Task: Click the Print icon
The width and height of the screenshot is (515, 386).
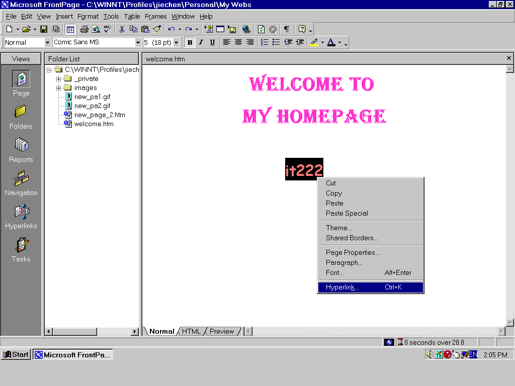Action: pos(84,29)
